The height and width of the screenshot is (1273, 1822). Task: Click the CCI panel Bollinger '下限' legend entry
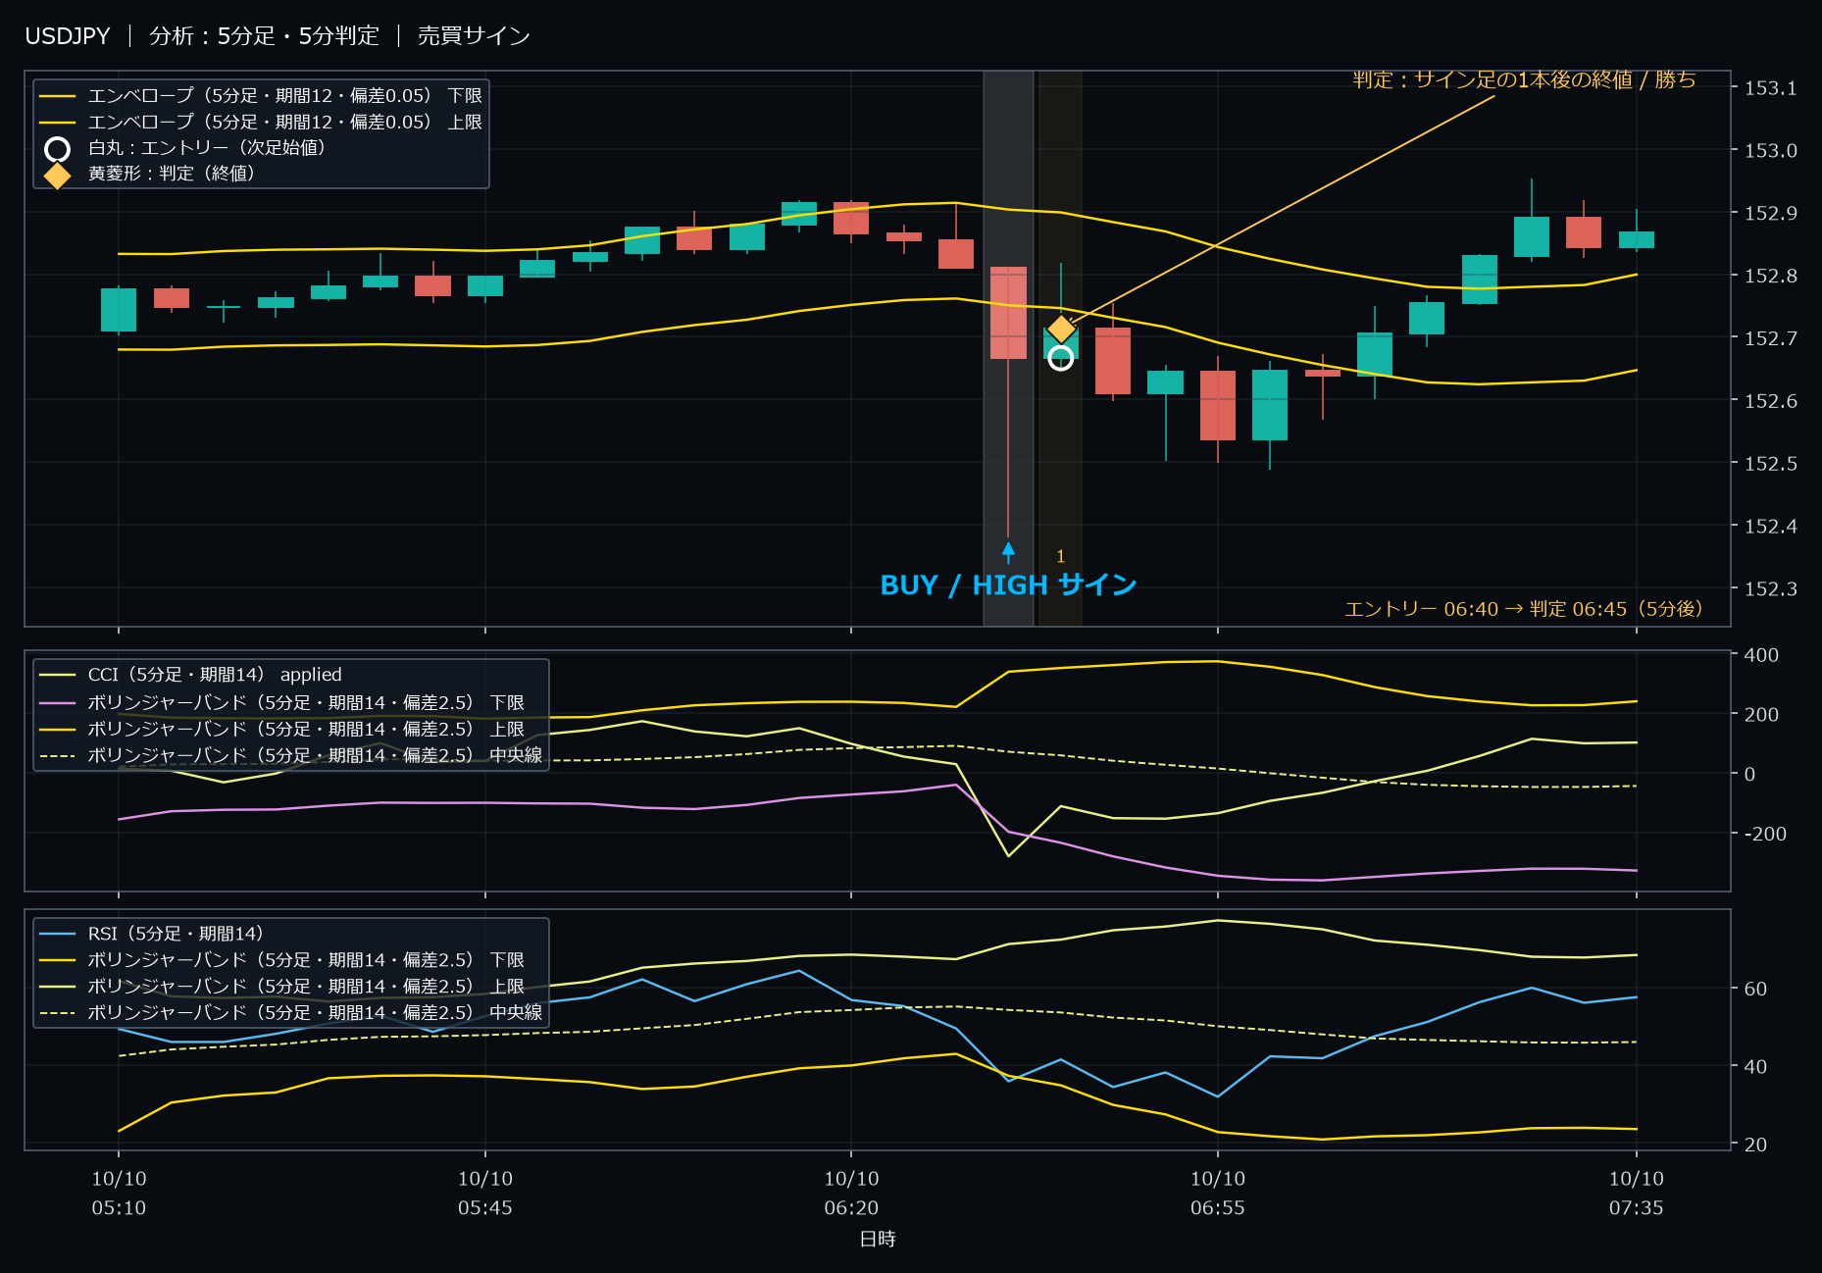pos(281,703)
